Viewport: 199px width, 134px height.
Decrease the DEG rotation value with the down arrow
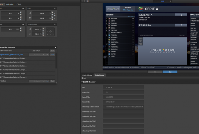[21, 30]
